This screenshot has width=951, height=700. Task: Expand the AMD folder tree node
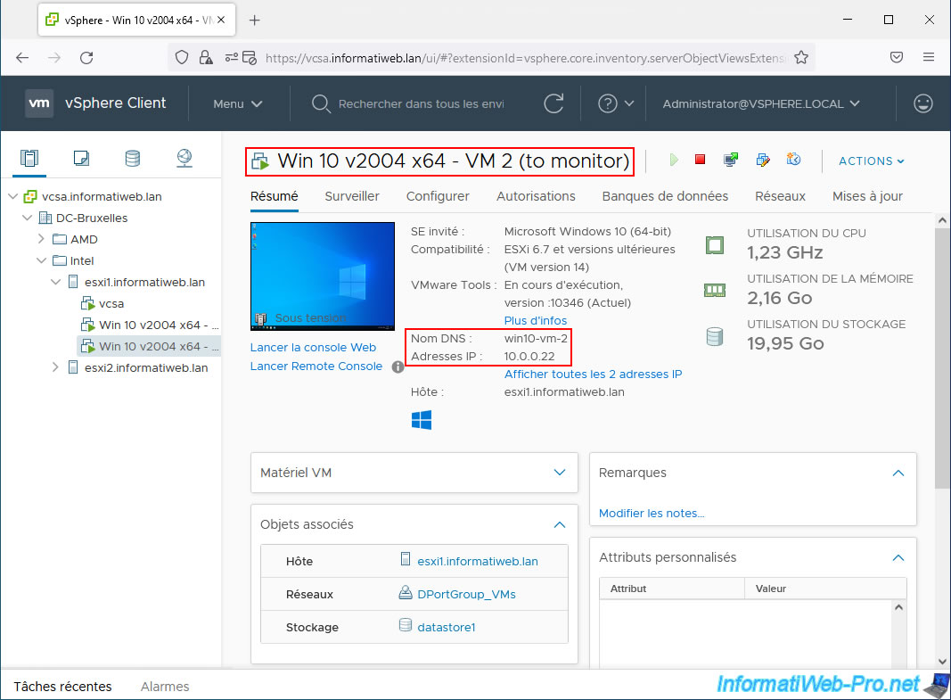pyautogui.click(x=41, y=239)
